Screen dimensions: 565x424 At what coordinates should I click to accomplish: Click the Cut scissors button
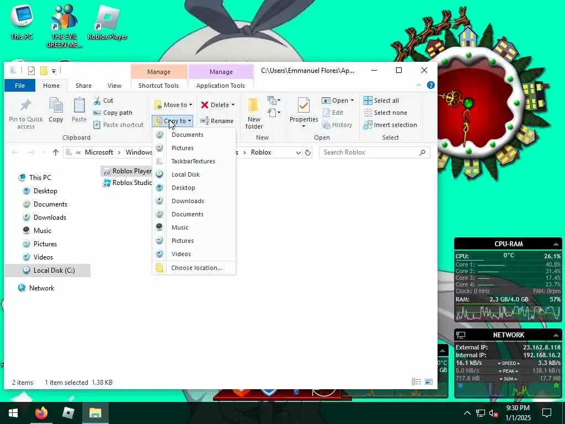pos(103,100)
